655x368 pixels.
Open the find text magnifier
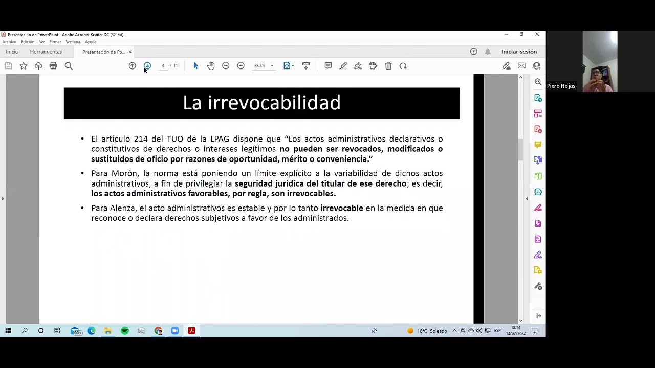pyautogui.click(x=69, y=66)
